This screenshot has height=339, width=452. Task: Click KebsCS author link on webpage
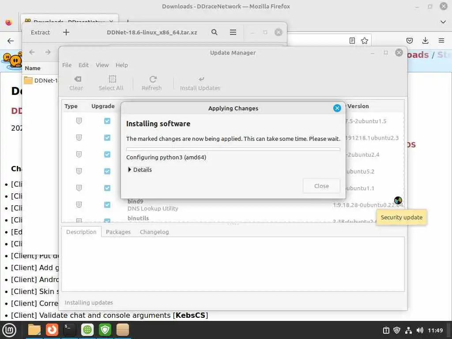pos(190,315)
